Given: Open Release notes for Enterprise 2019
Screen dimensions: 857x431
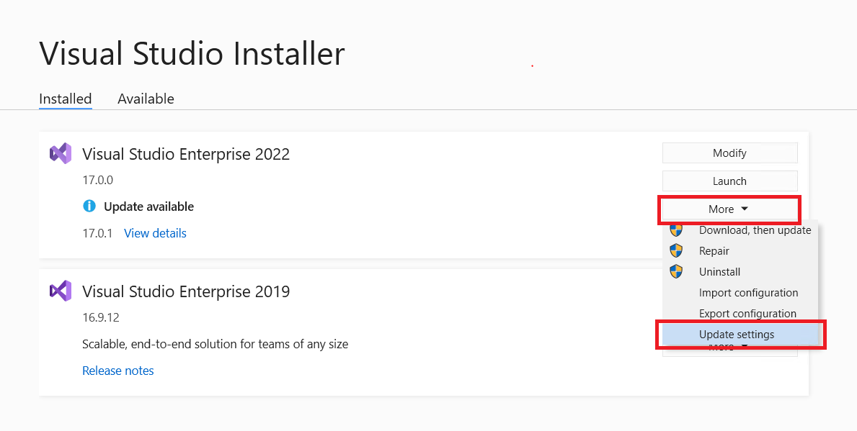Looking at the screenshot, I should click(x=117, y=370).
